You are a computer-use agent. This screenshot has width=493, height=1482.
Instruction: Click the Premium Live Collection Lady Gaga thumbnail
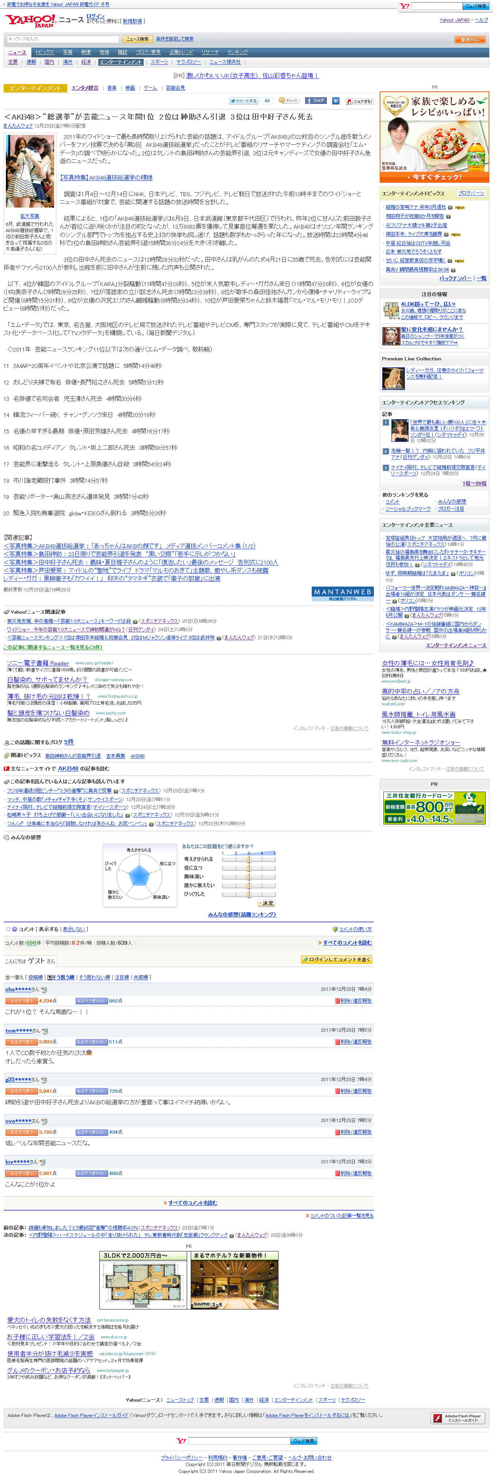[394, 379]
